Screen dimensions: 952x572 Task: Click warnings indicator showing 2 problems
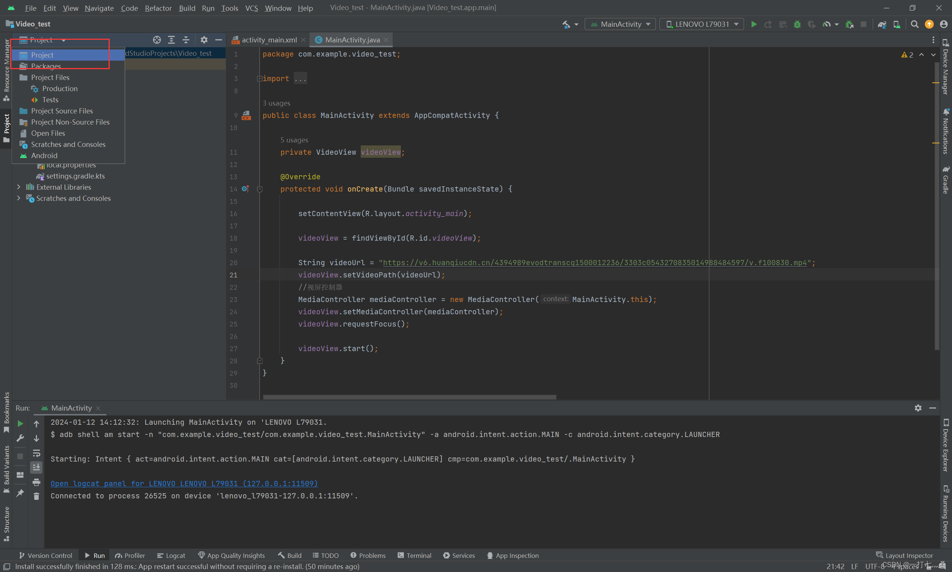coord(907,55)
